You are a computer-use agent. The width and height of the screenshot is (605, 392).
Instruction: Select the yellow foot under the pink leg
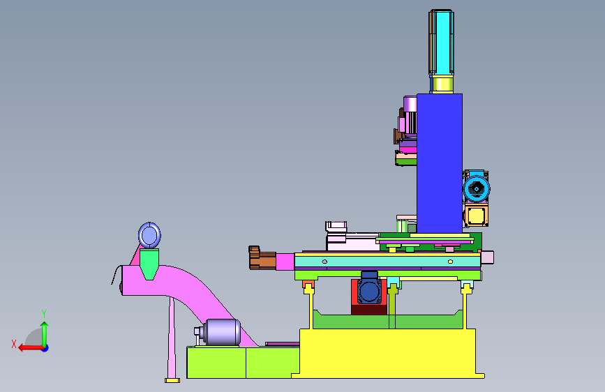[x=172, y=380]
